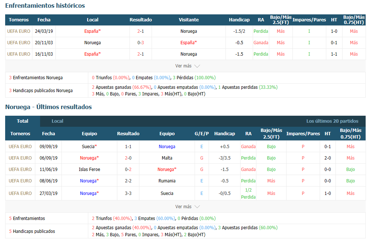The width and height of the screenshot is (373, 241).
Task: Click result 2-1 of 16/11/03 match
Action: pyautogui.click(x=141, y=54)
